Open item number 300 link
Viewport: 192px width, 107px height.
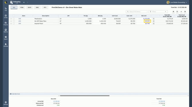coord(20,23)
